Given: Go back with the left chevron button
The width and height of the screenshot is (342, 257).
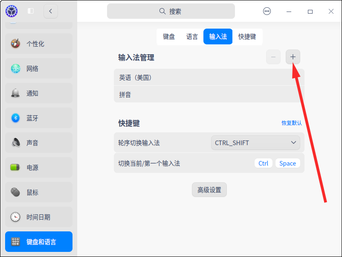Looking at the screenshot, I should click(x=51, y=11).
